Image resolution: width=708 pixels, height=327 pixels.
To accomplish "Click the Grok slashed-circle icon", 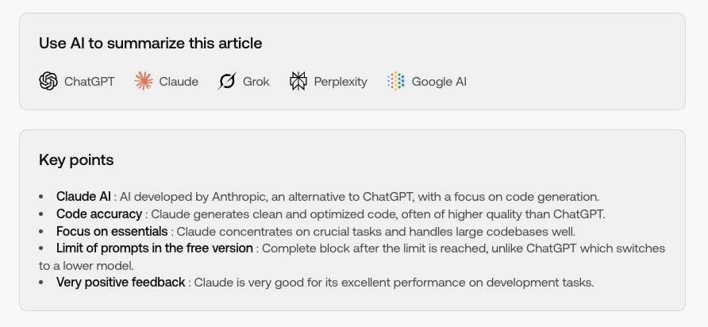I will [x=227, y=81].
